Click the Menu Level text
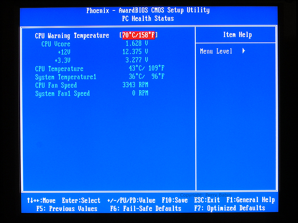Image resolution: width=298 pixels, height=223 pixels. pos(216,51)
